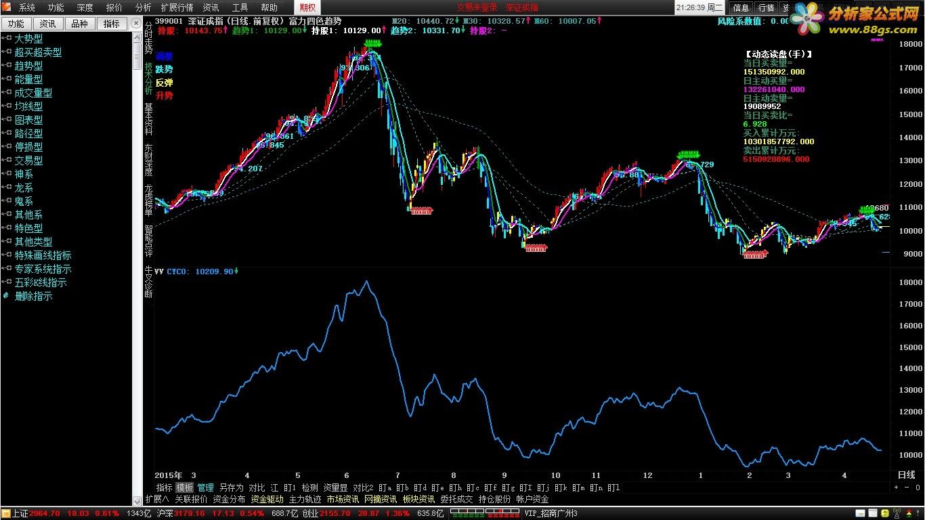
Task: Select 特殊画线指标 tree item
Action: pos(43,255)
